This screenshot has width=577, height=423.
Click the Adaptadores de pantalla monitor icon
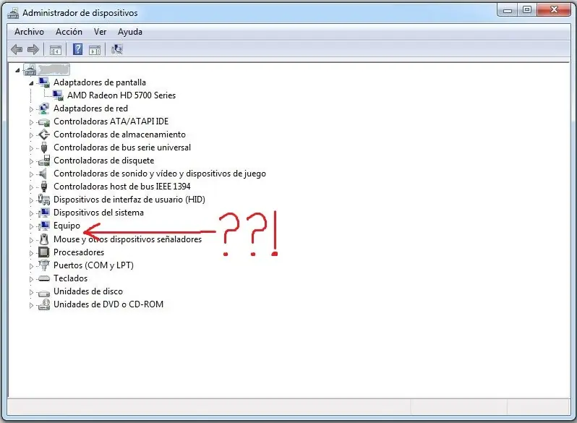point(44,82)
